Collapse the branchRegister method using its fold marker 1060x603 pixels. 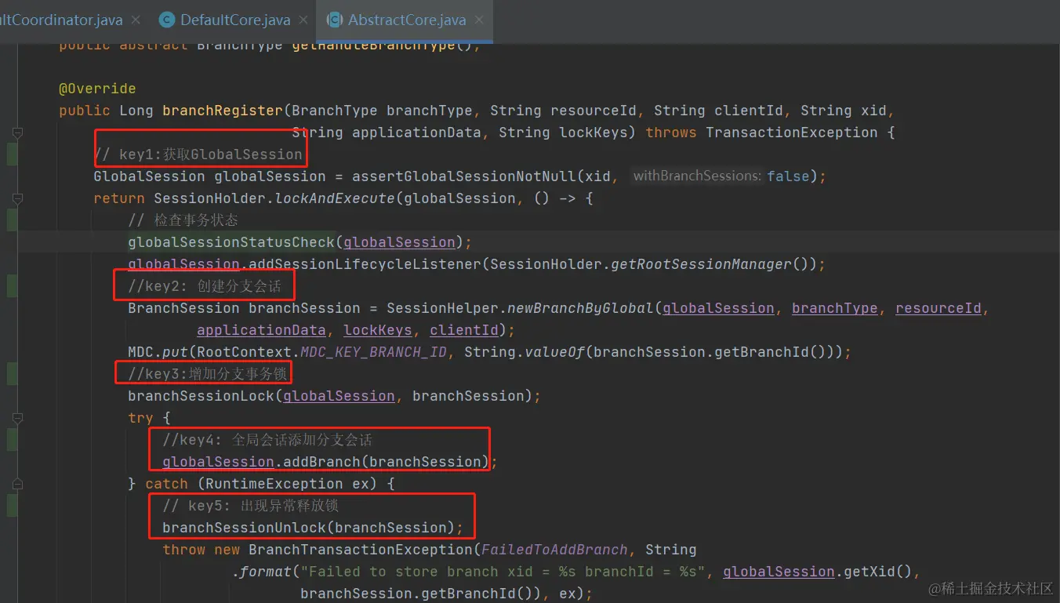(x=18, y=133)
